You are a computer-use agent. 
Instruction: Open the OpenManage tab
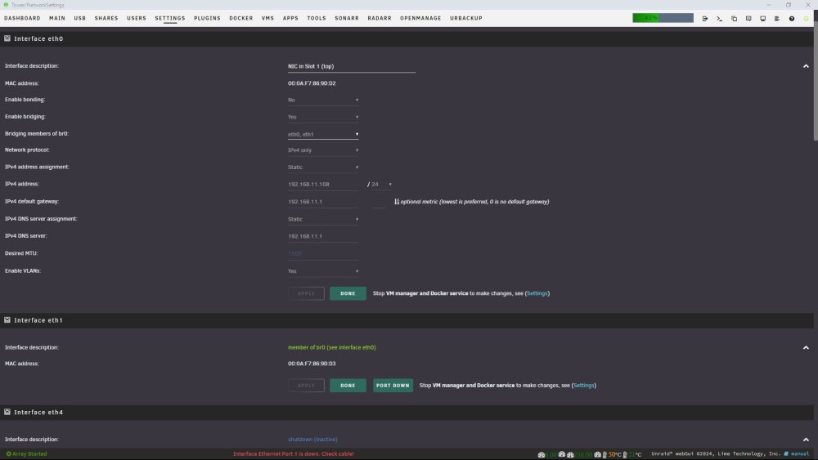coord(420,18)
